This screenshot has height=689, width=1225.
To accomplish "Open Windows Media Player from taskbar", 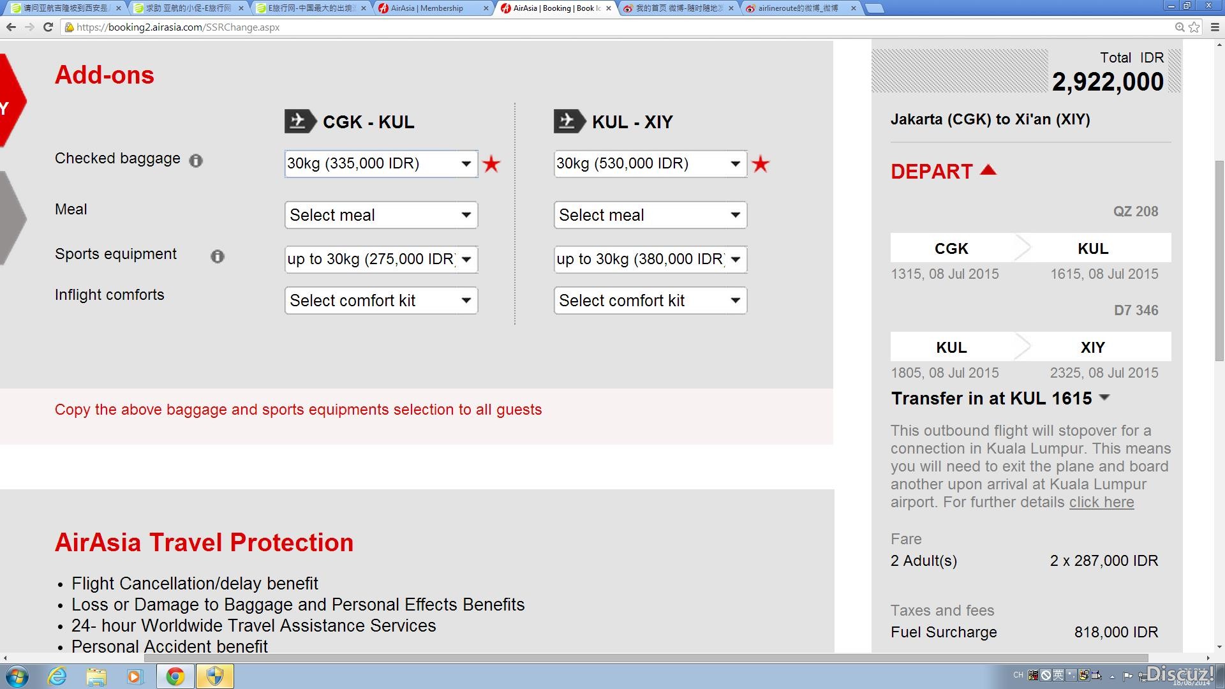I will 135,676.
